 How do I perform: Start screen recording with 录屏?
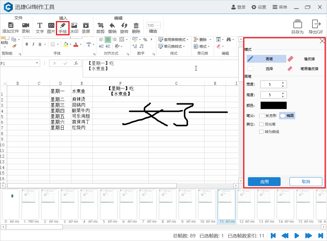click(x=86, y=26)
